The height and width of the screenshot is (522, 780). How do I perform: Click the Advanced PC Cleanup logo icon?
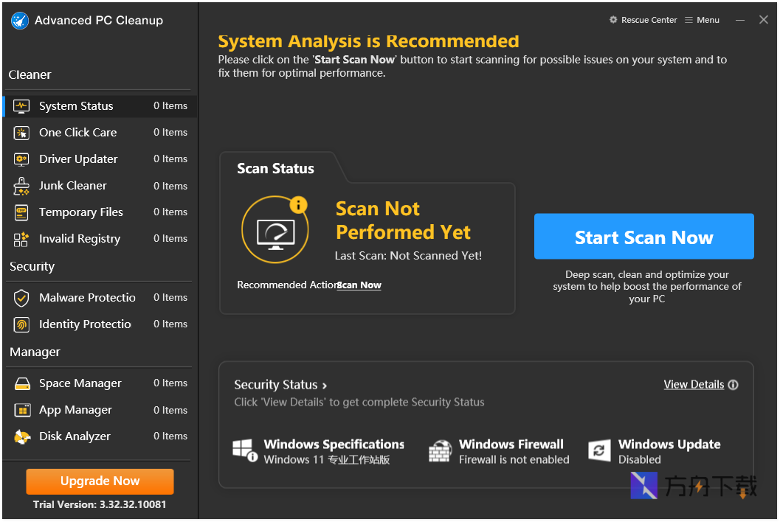[20, 21]
